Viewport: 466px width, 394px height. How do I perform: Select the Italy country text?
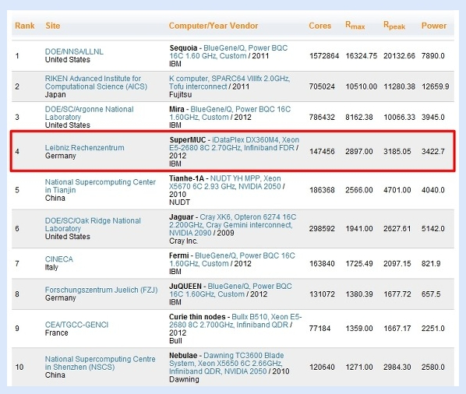pyautogui.click(x=51, y=267)
